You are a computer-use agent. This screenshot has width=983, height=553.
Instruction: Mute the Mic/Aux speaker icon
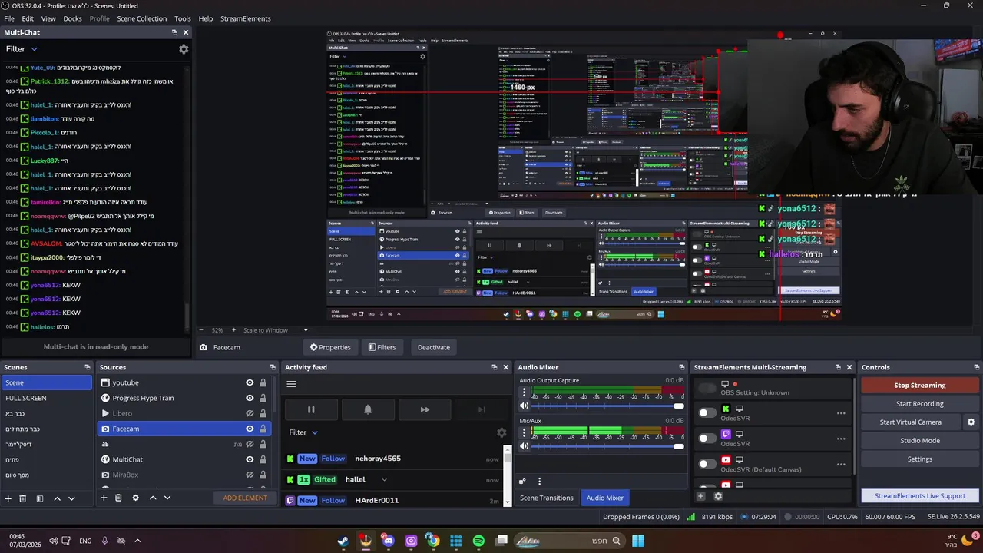(x=524, y=445)
